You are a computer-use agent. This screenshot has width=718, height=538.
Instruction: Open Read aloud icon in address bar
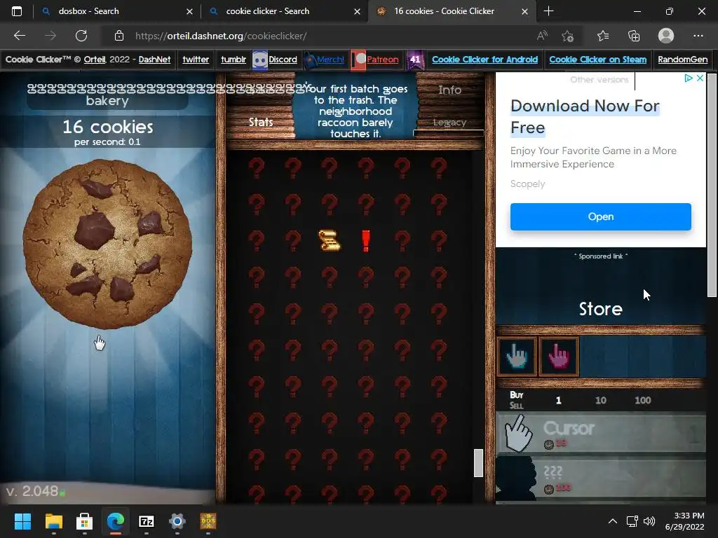(x=542, y=36)
